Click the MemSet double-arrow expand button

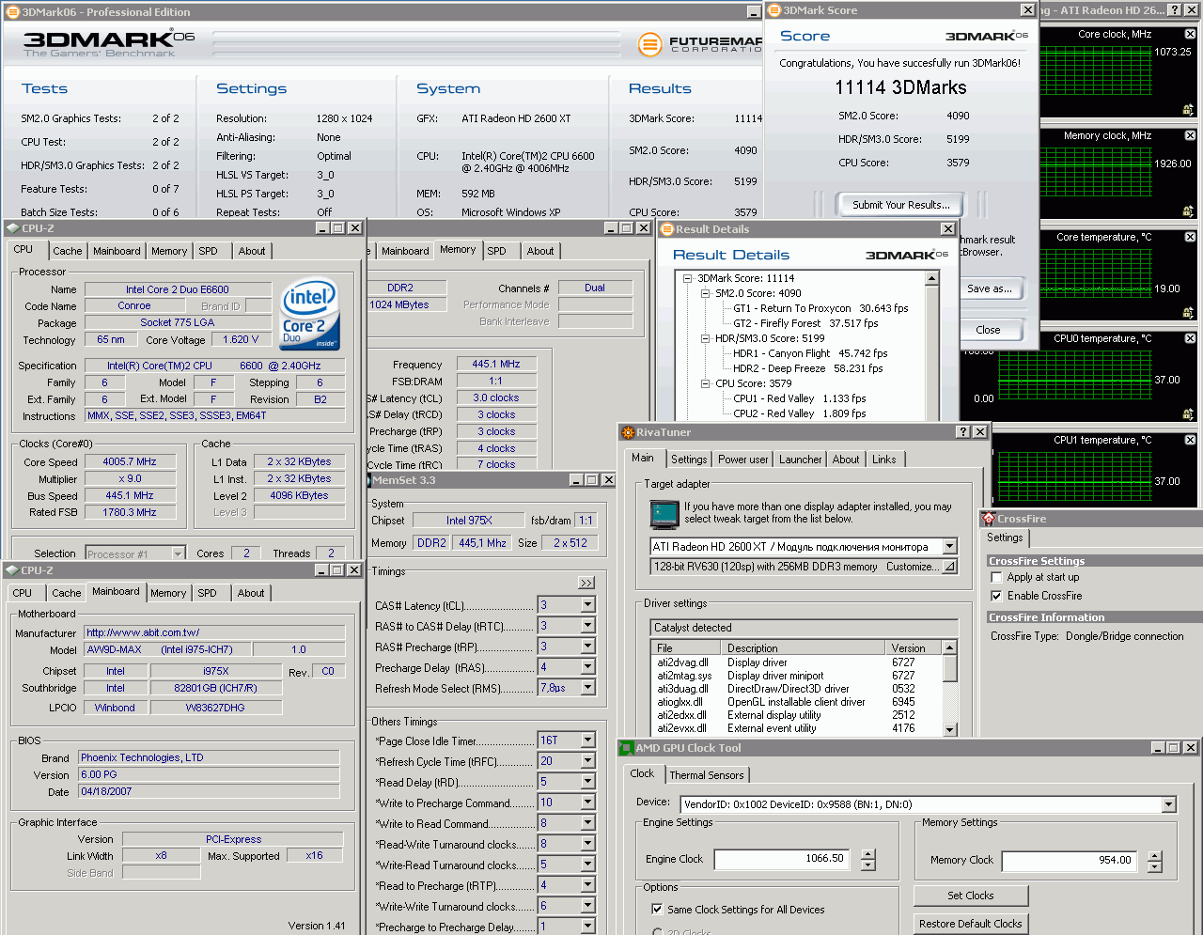586,583
